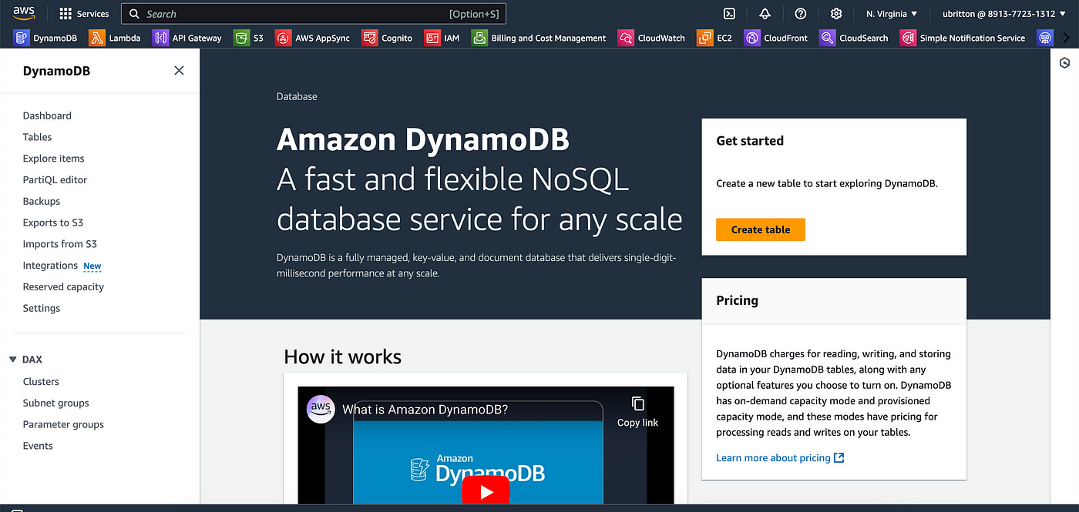The image size is (1079, 512).
Task: Click the Lambda favorite icon
Action: pos(97,38)
